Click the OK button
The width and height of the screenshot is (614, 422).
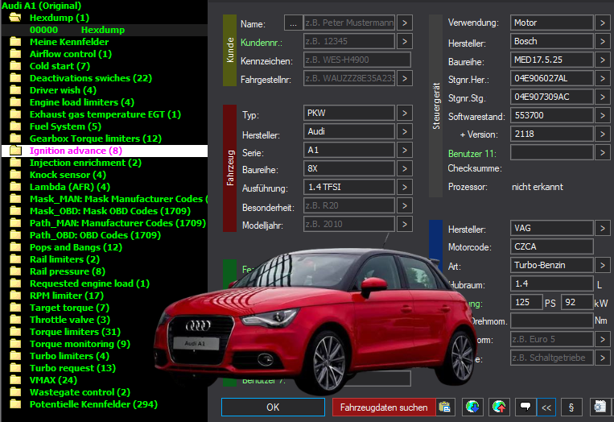pyautogui.click(x=273, y=408)
